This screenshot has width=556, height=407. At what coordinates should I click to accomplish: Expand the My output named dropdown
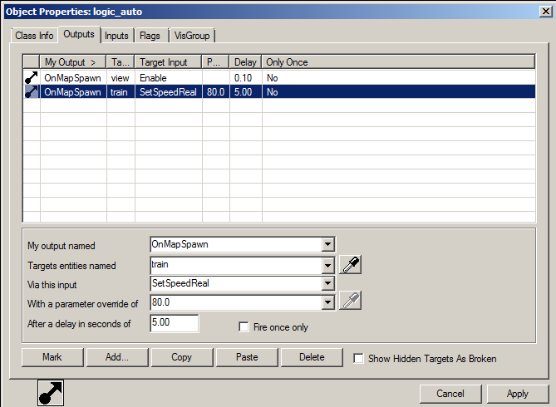click(x=327, y=245)
